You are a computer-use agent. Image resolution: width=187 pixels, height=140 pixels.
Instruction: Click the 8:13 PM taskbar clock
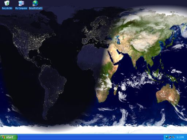pyautogui.click(x=180, y=137)
